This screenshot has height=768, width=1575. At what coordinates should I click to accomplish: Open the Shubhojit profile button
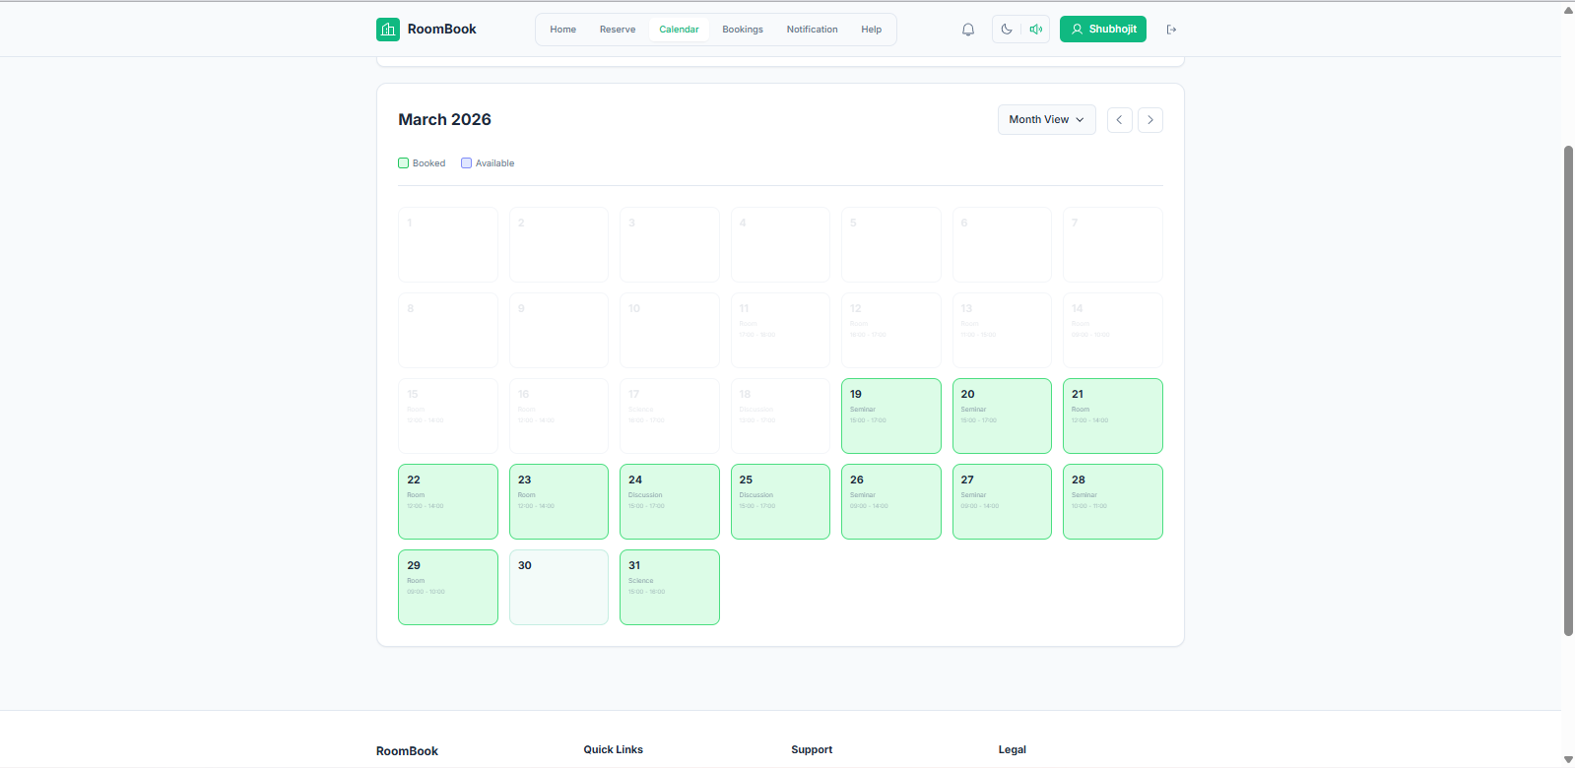point(1102,30)
